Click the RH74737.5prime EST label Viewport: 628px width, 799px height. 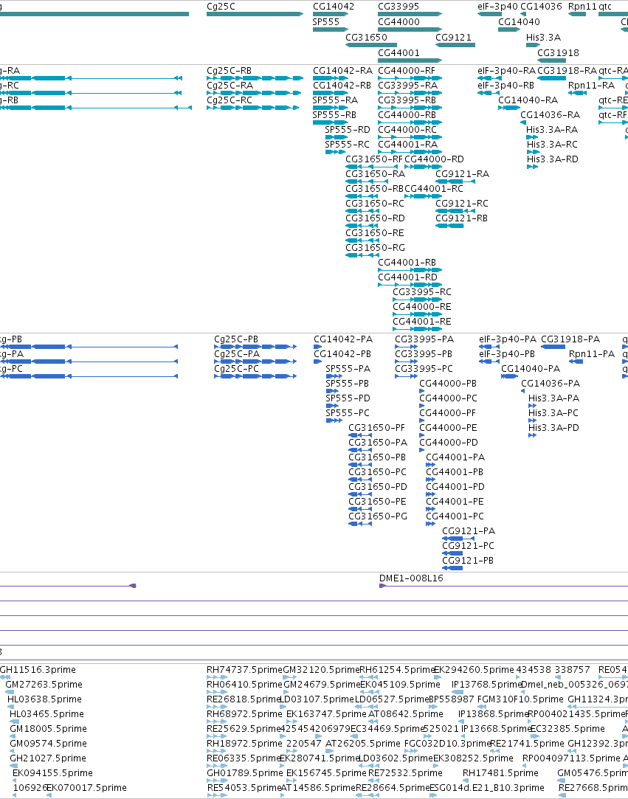[244, 670]
